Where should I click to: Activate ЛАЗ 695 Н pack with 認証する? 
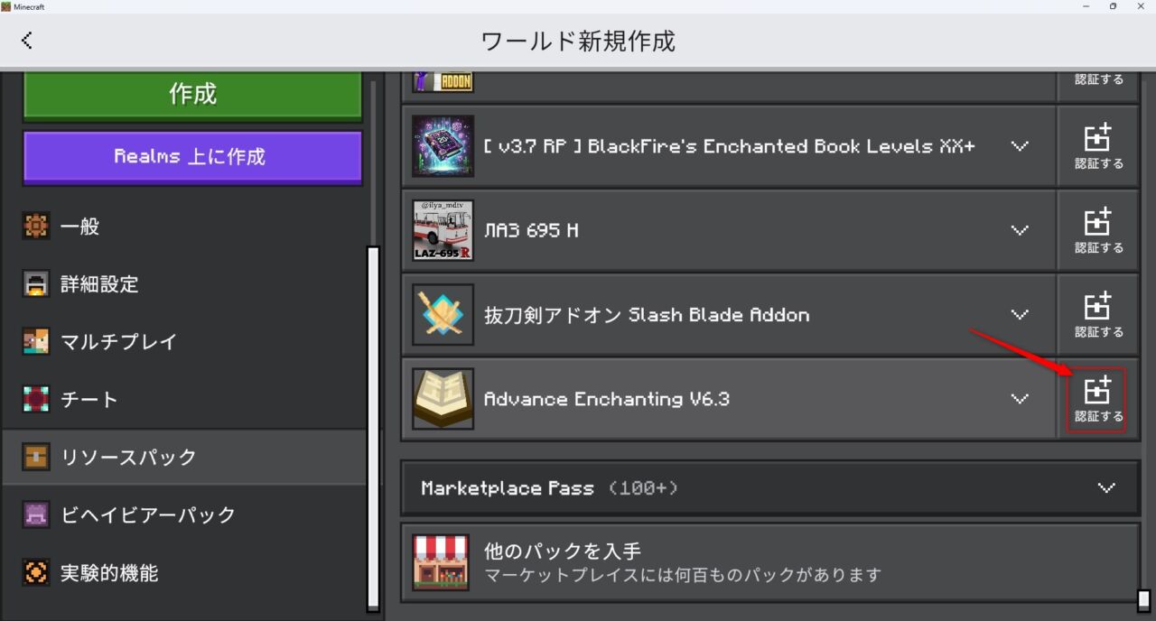1098,230
